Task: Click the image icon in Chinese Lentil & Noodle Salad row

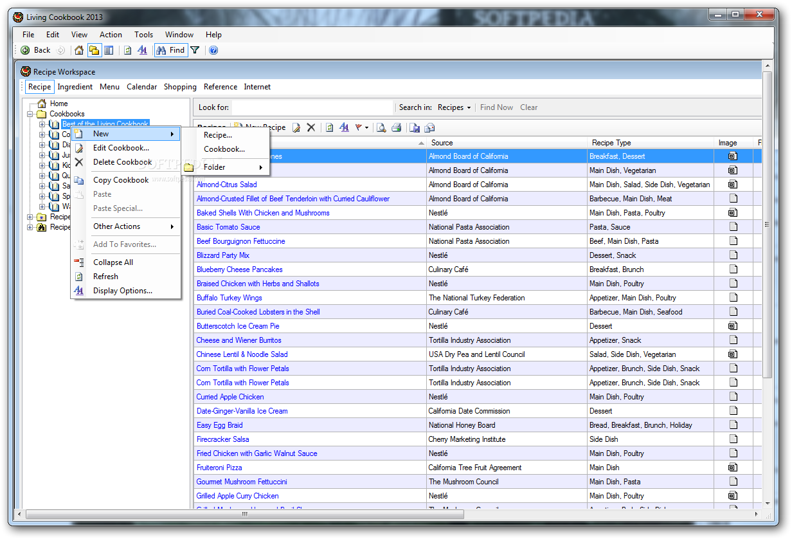Action: click(733, 354)
